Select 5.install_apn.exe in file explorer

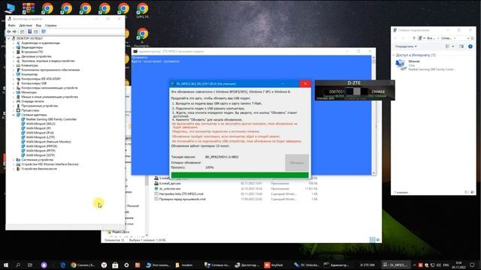click(170, 183)
